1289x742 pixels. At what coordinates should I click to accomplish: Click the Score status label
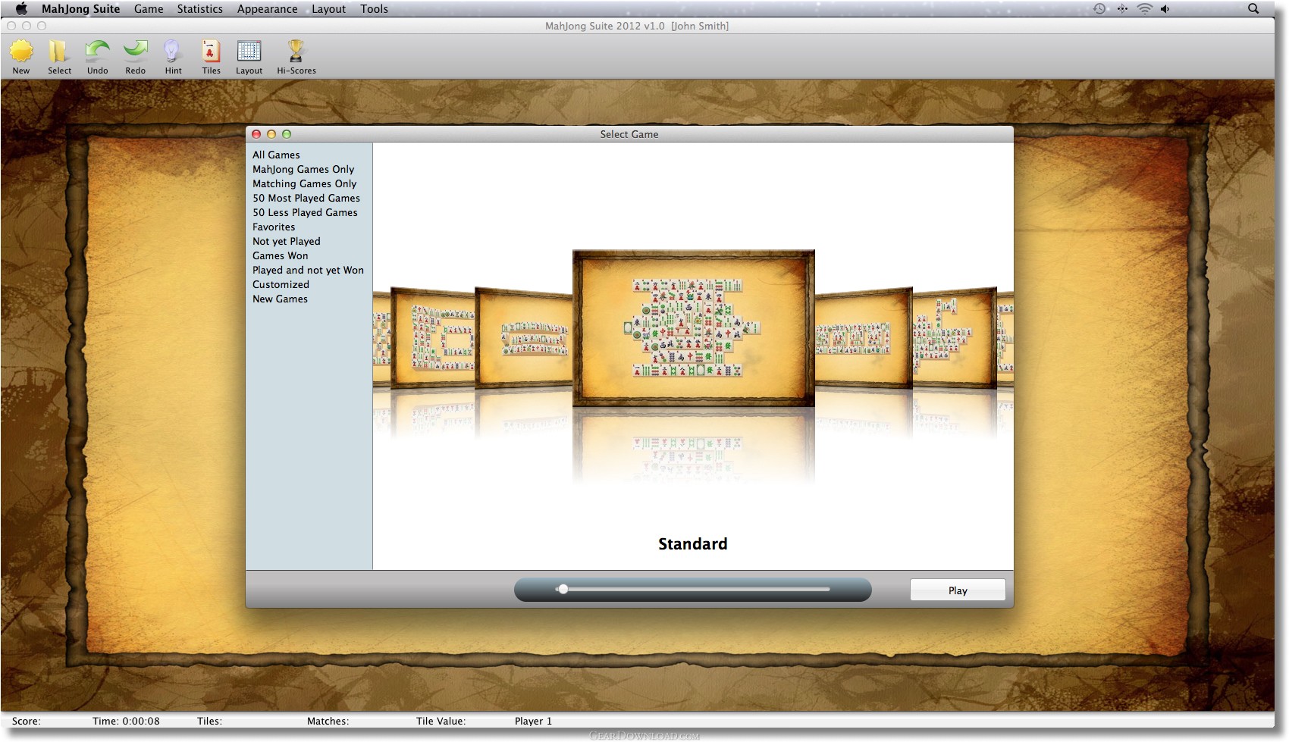click(26, 721)
